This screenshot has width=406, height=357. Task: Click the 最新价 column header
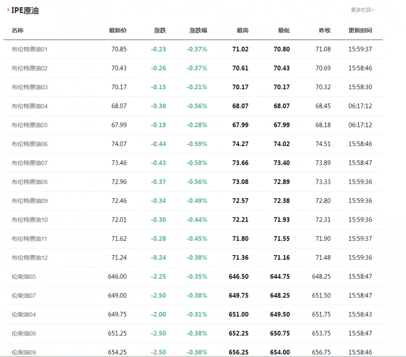[118, 30]
